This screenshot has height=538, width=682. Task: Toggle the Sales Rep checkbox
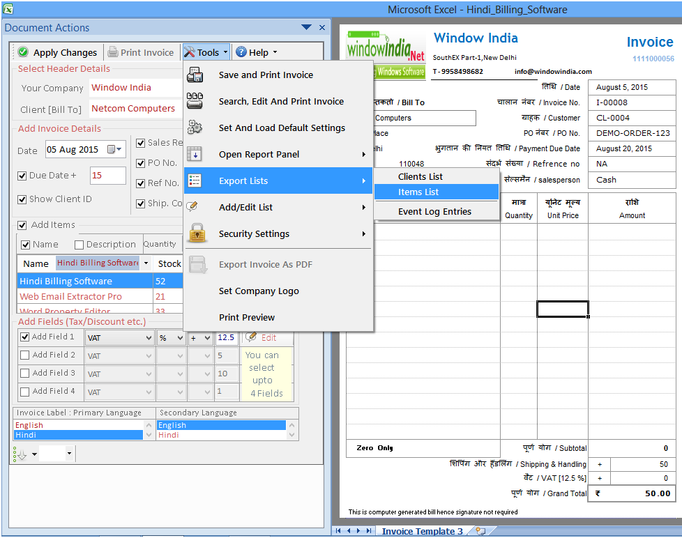(x=140, y=143)
